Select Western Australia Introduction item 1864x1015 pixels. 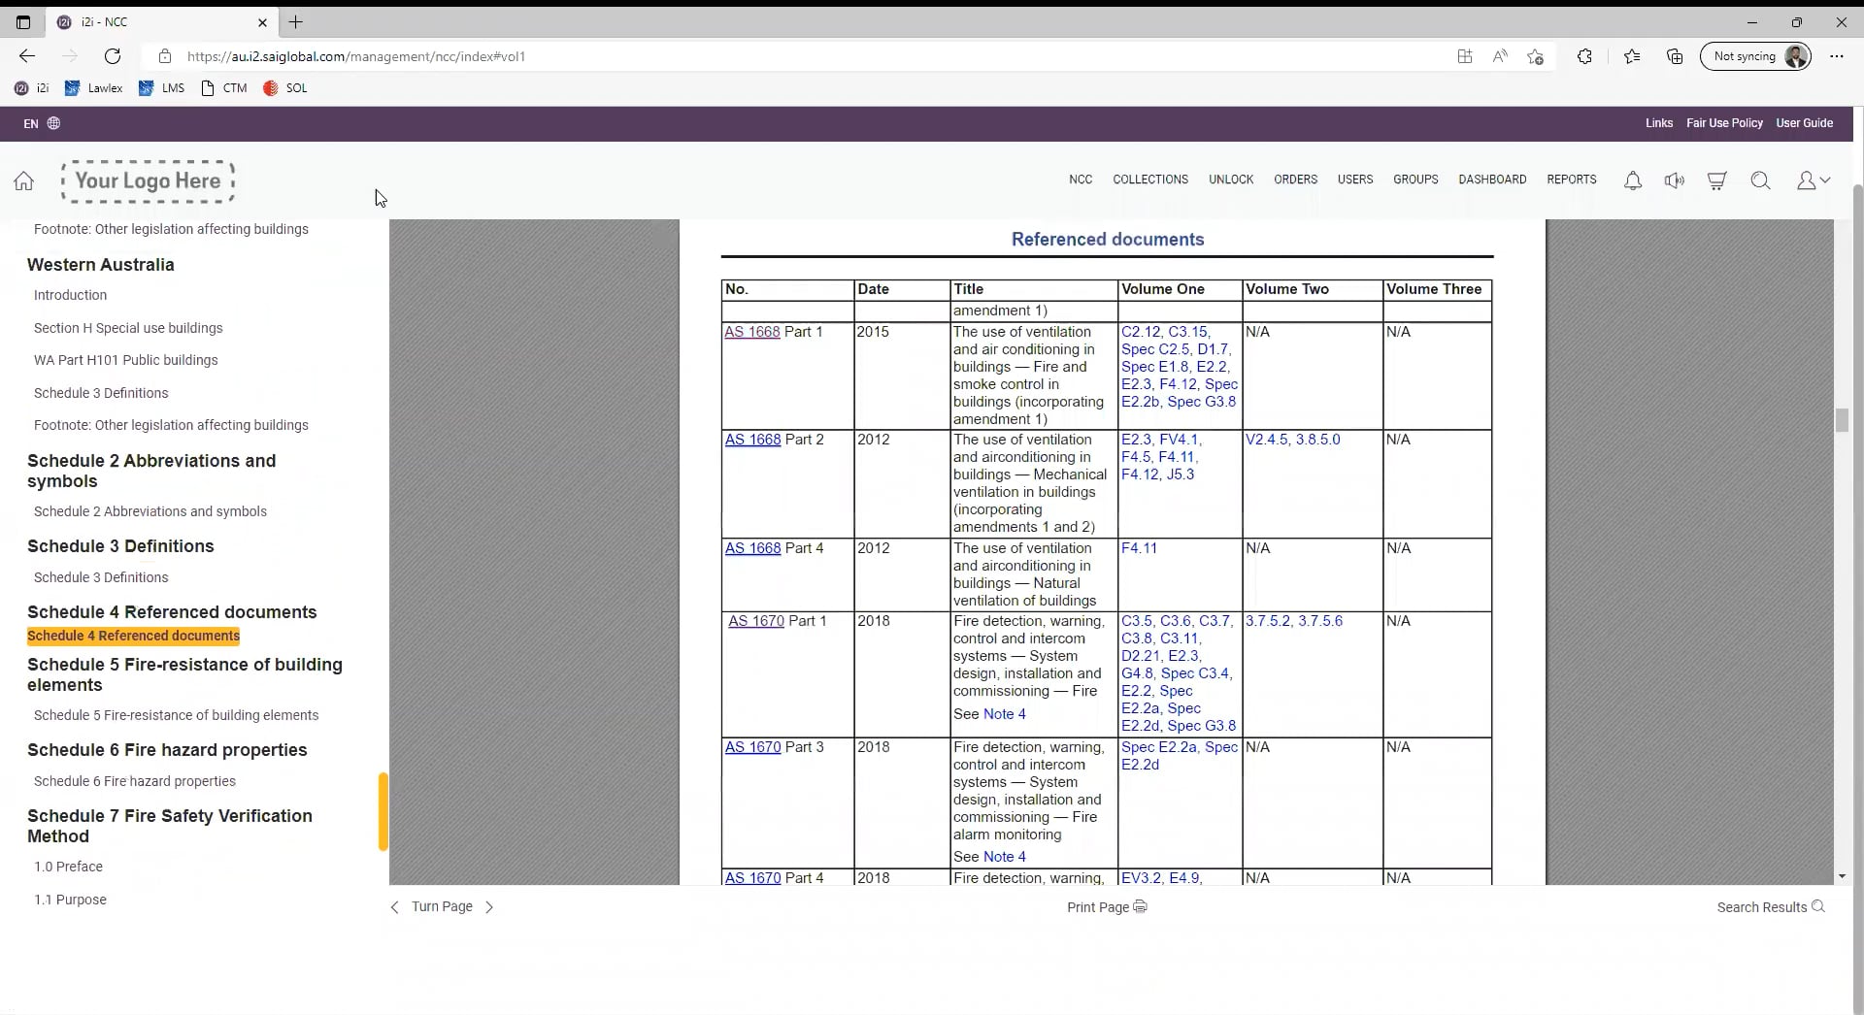click(70, 295)
